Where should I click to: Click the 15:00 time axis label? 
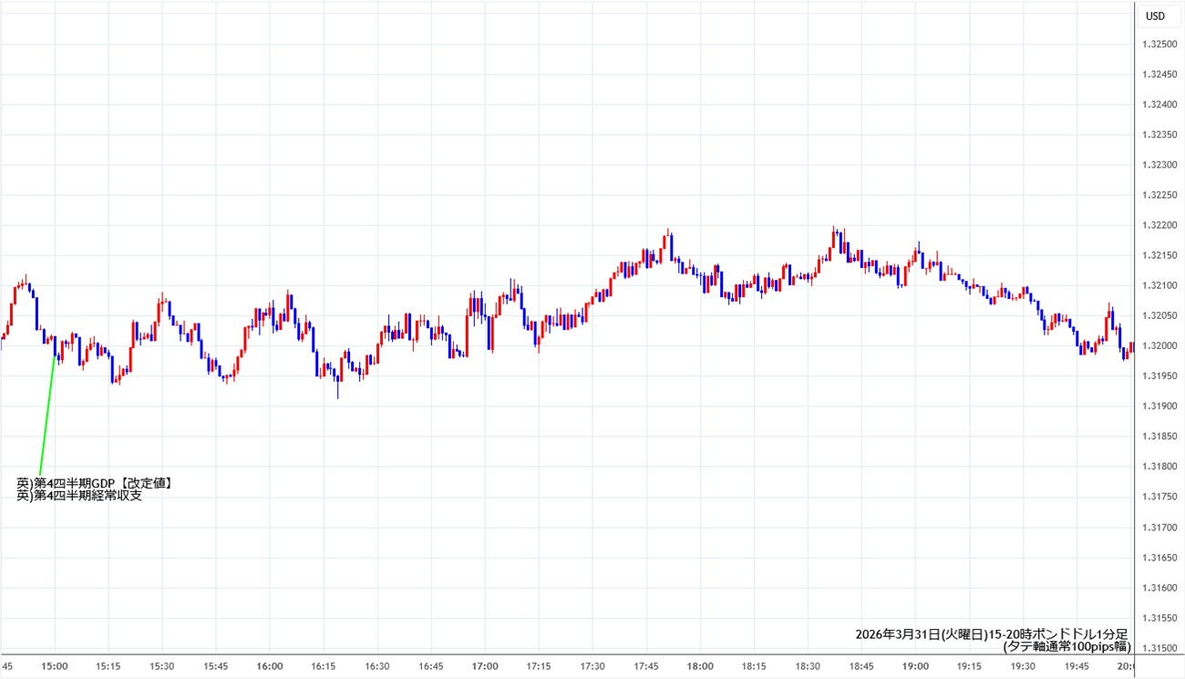click(55, 666)
